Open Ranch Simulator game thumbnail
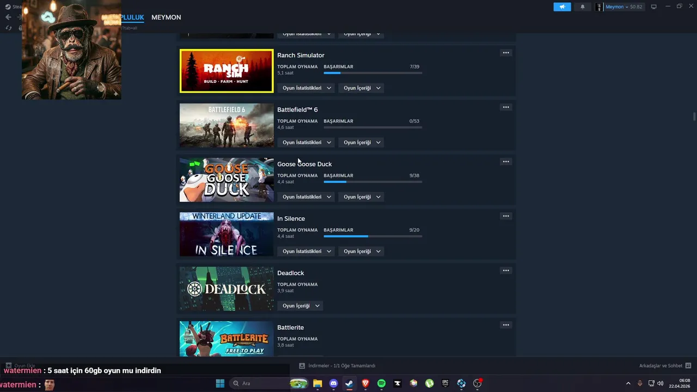 227,71
